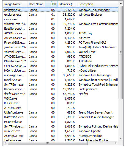Sort by User Name column header
Screen dimensions: 126x147
(36, 4)
